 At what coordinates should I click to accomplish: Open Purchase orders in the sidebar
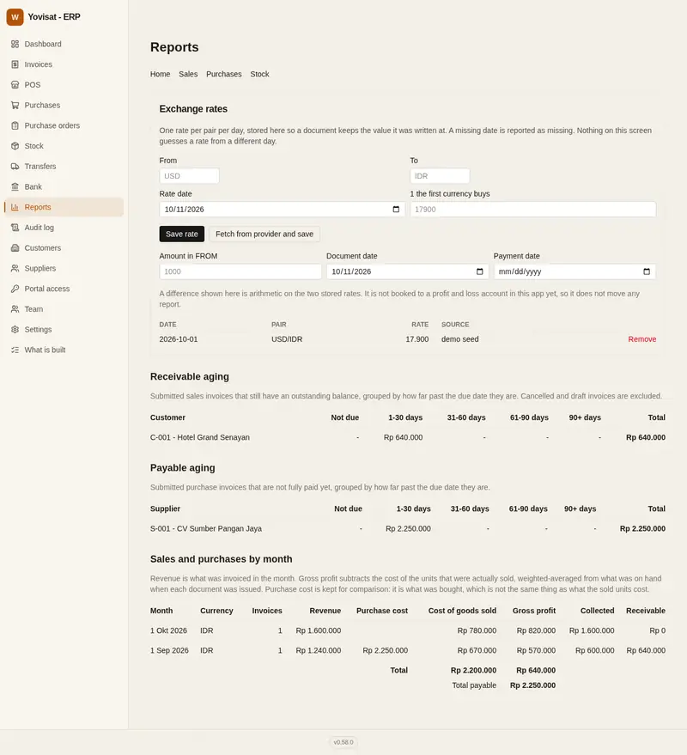pos(64,125)
